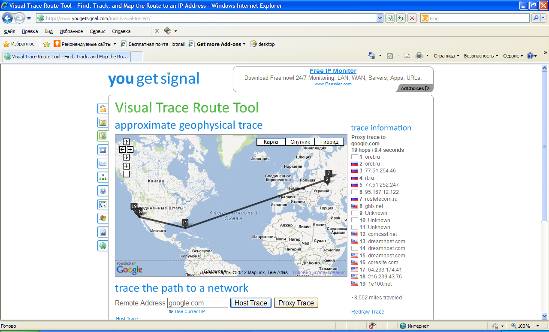Click the Redraw Trace link
This screenshot has width=549, height=332.
coord(368,312)
